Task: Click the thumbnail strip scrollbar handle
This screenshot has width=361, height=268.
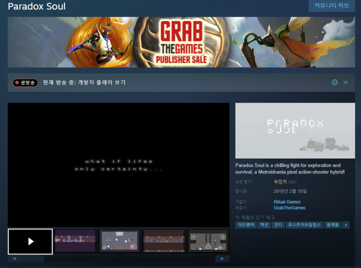Action: click(x=33, y=259)
